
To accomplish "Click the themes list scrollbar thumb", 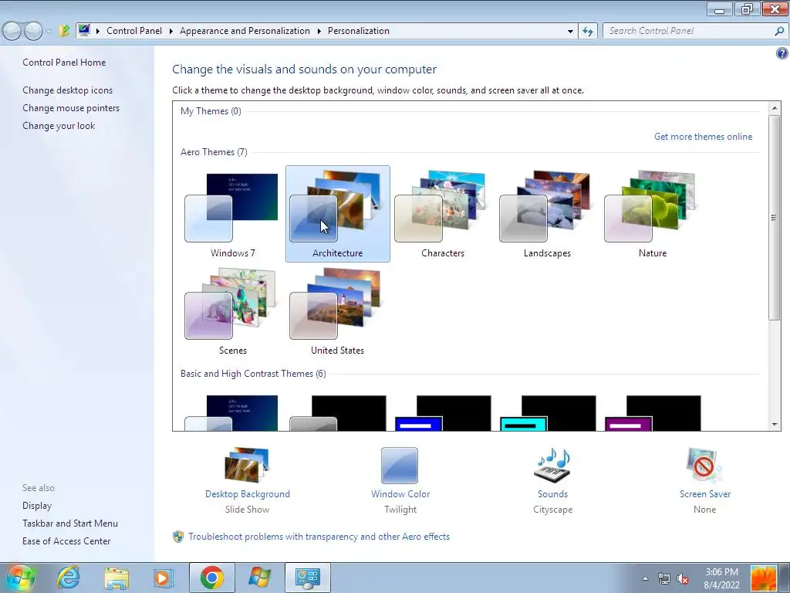I will click(775, 217).
